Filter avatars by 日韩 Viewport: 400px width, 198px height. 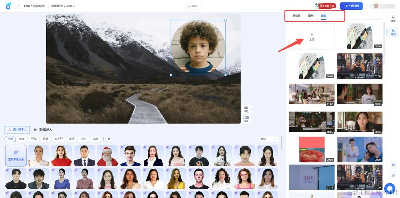click(x=46, y=139)
